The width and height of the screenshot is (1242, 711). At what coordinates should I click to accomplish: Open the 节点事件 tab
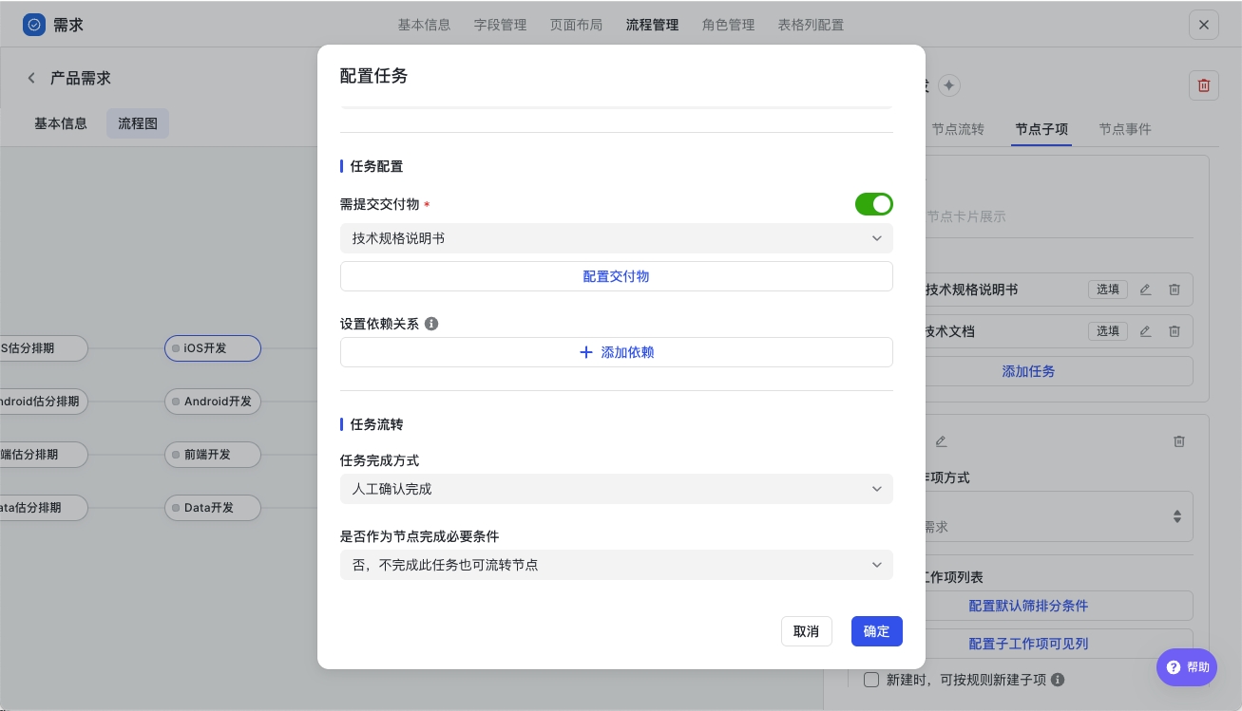[1125, 129]
